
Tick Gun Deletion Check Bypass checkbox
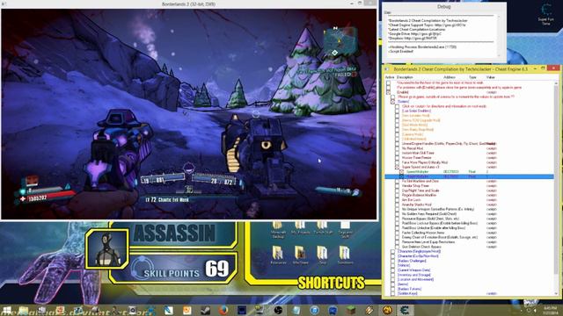tap(397, 247)
